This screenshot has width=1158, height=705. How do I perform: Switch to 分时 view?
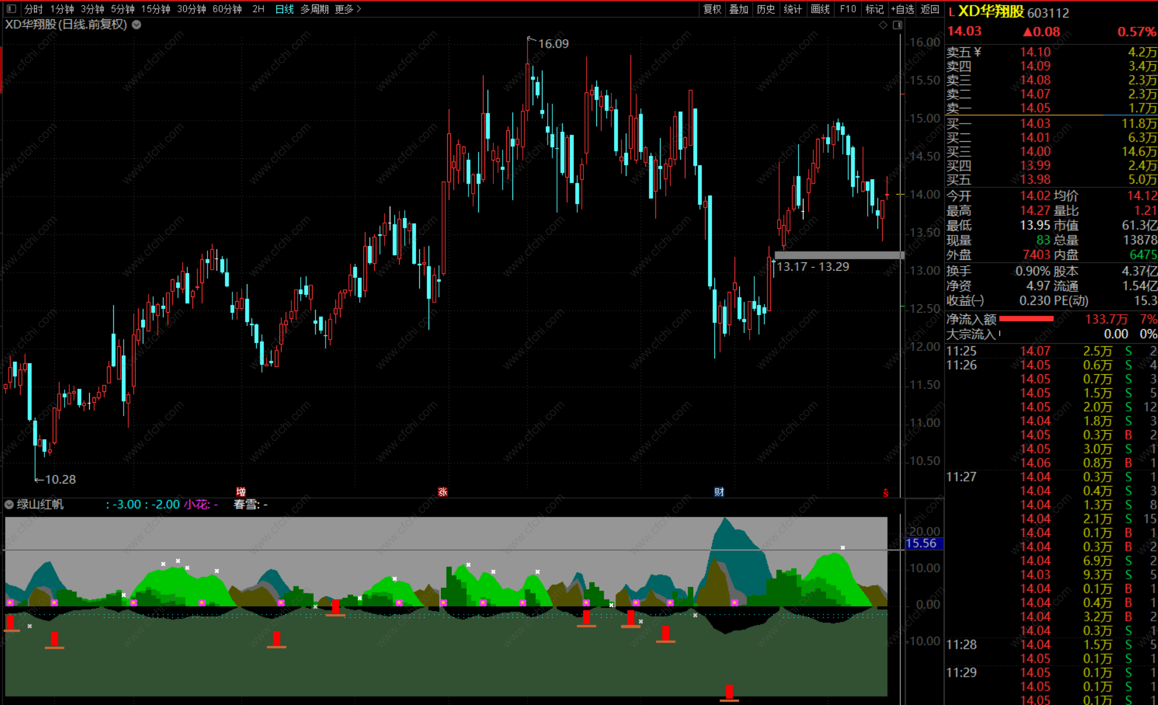[34, 9]
